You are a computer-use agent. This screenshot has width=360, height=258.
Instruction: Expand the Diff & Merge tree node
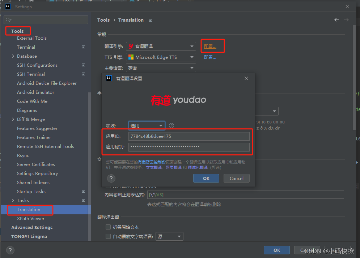13,119
